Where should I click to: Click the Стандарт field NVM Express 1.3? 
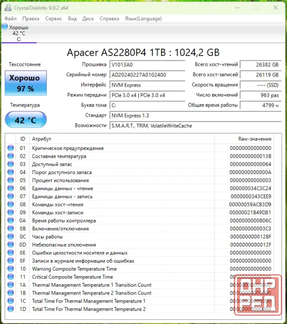click(x=195, y=116)
